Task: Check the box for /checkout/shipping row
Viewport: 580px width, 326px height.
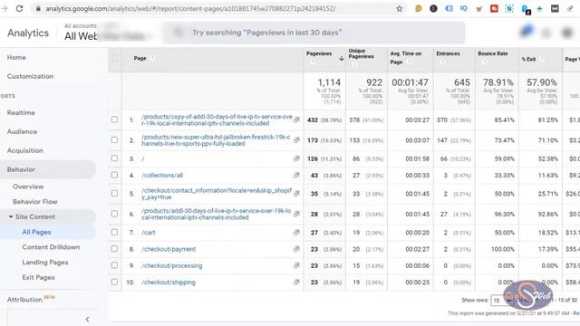Action: point(115,282)
